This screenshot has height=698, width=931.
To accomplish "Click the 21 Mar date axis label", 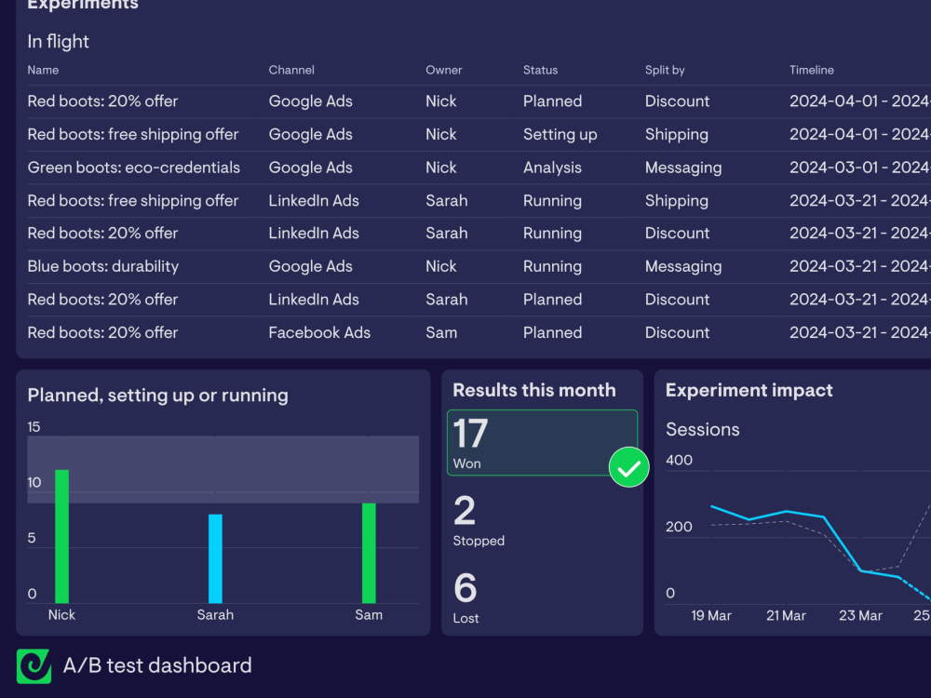I will [786, 615].
